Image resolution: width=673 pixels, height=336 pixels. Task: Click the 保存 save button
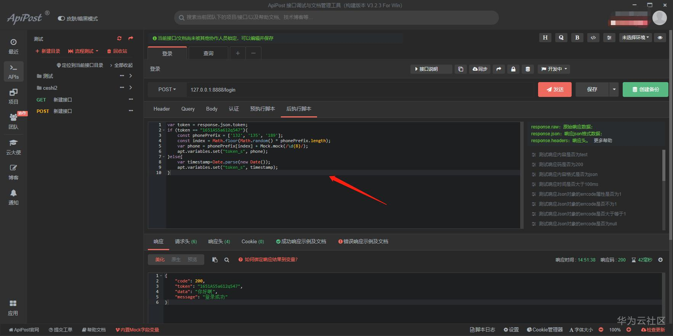[592, 90]
